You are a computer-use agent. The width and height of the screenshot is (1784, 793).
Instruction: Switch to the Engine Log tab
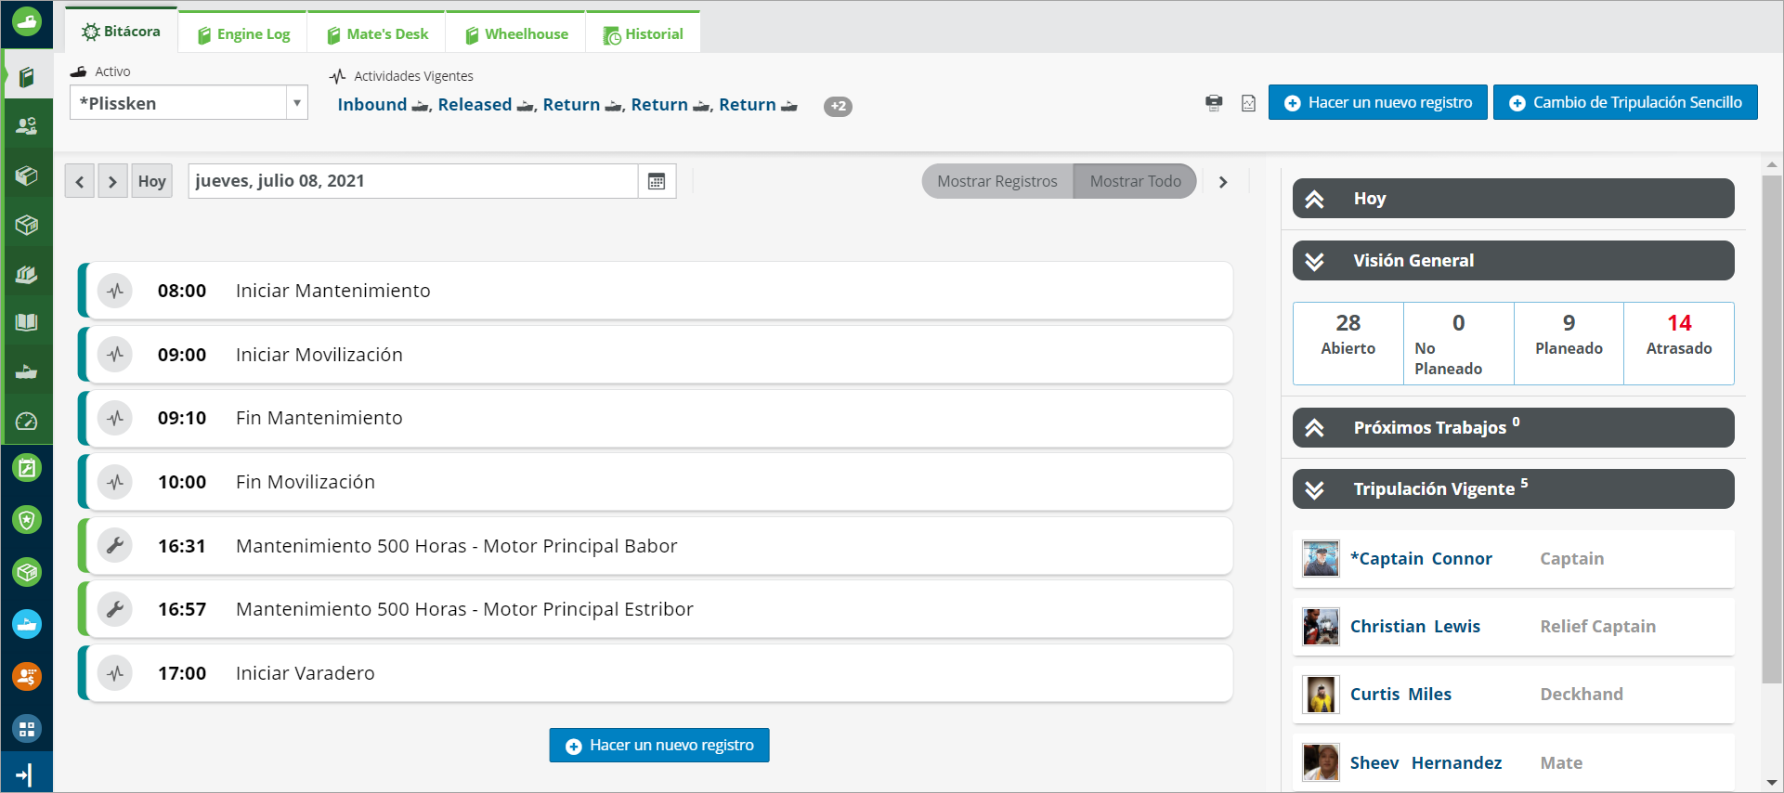point(243,34)
